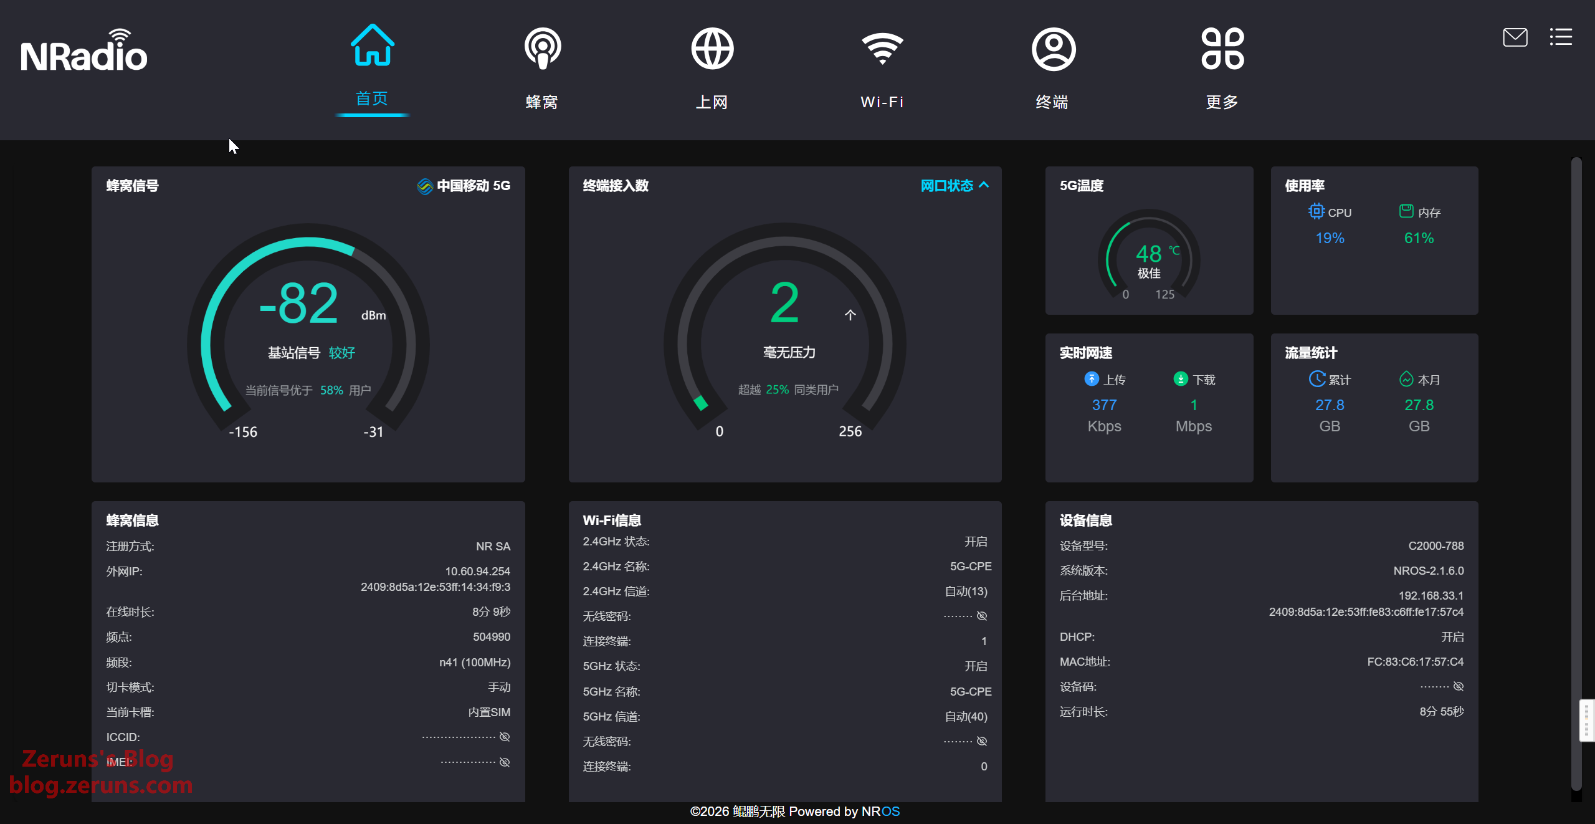
Task: Reveal the hidden ICCID value
Action: pyautogui.click(x=505, y=737)
